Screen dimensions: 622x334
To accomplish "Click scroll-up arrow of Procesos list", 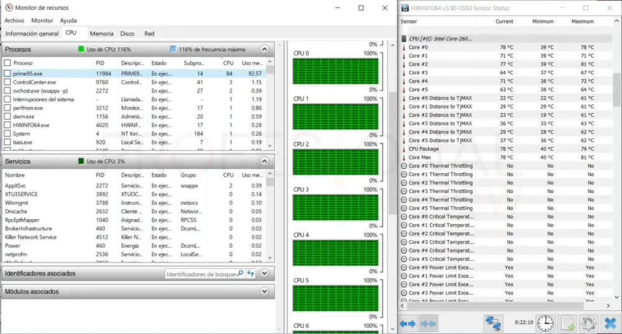I will tap(270, 61).
